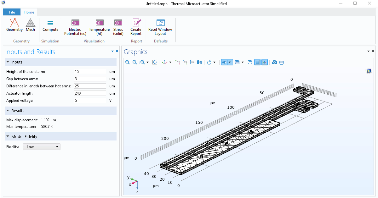Edit Actuator length field
The image size is (378, 198).
pos(90,93)
